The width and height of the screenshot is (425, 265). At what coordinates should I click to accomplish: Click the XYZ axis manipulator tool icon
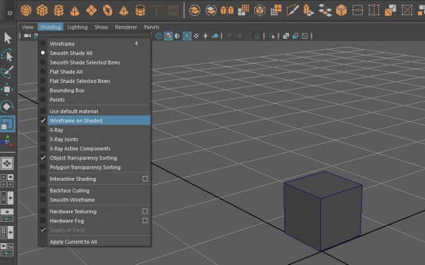[x=7, y=141]
